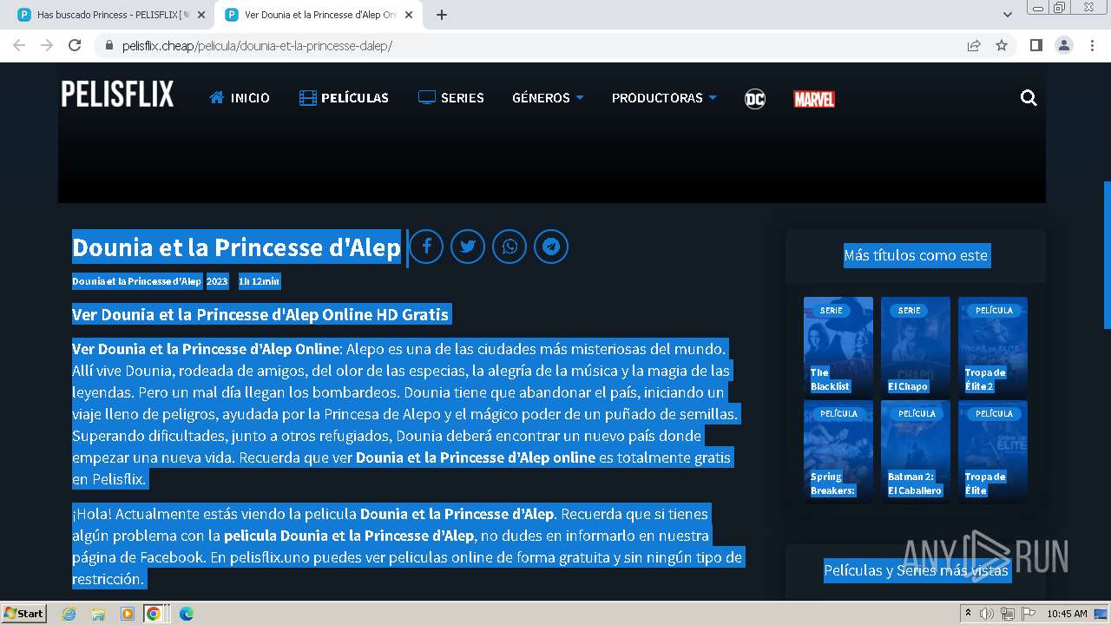Reload the current page
The image size is (1111, 625).
75,45
